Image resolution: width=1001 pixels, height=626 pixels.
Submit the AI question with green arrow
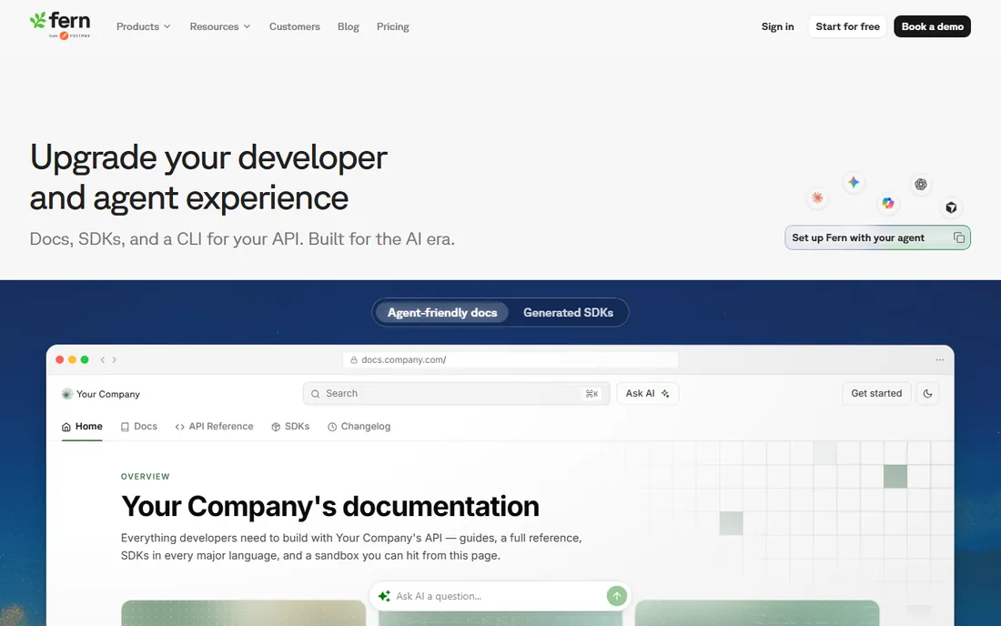pyautogui.click(x=617, y=596)
